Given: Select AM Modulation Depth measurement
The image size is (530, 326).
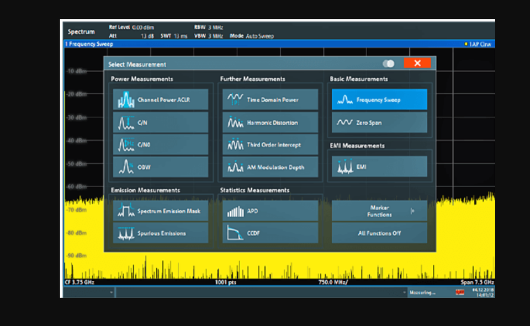Looking at the screenshot, I should click(270, 167).
